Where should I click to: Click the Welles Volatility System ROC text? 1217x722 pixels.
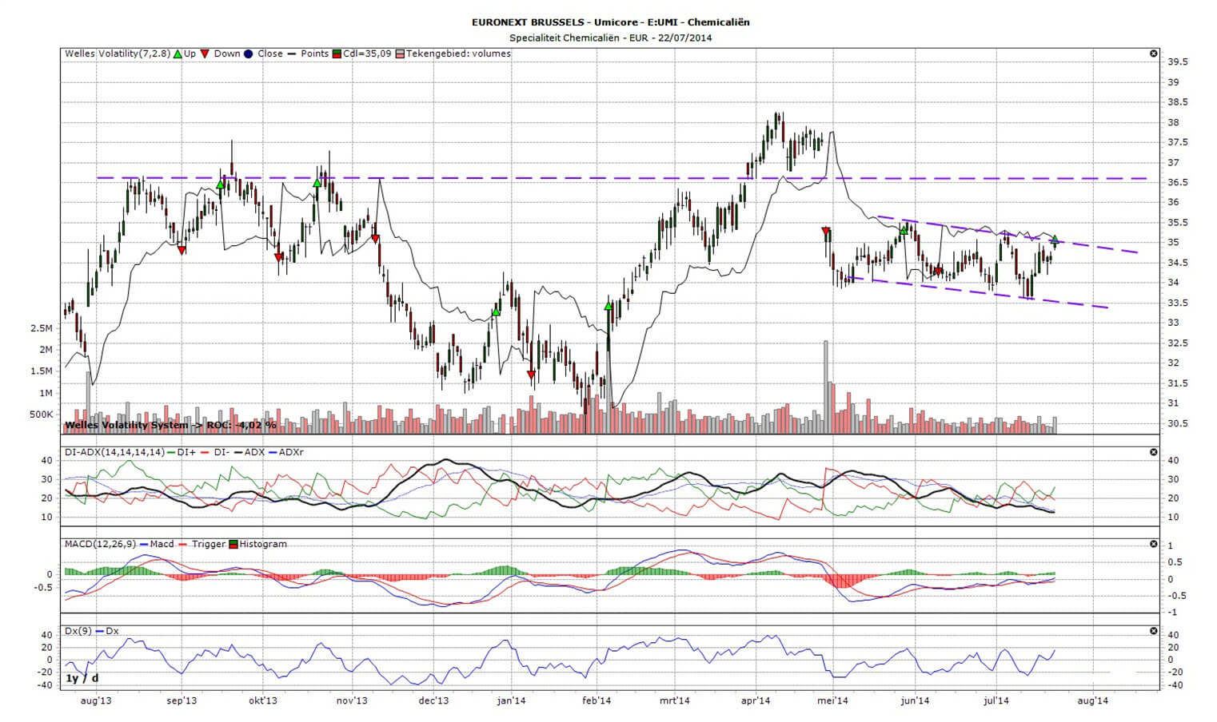(x=170, y=425)
